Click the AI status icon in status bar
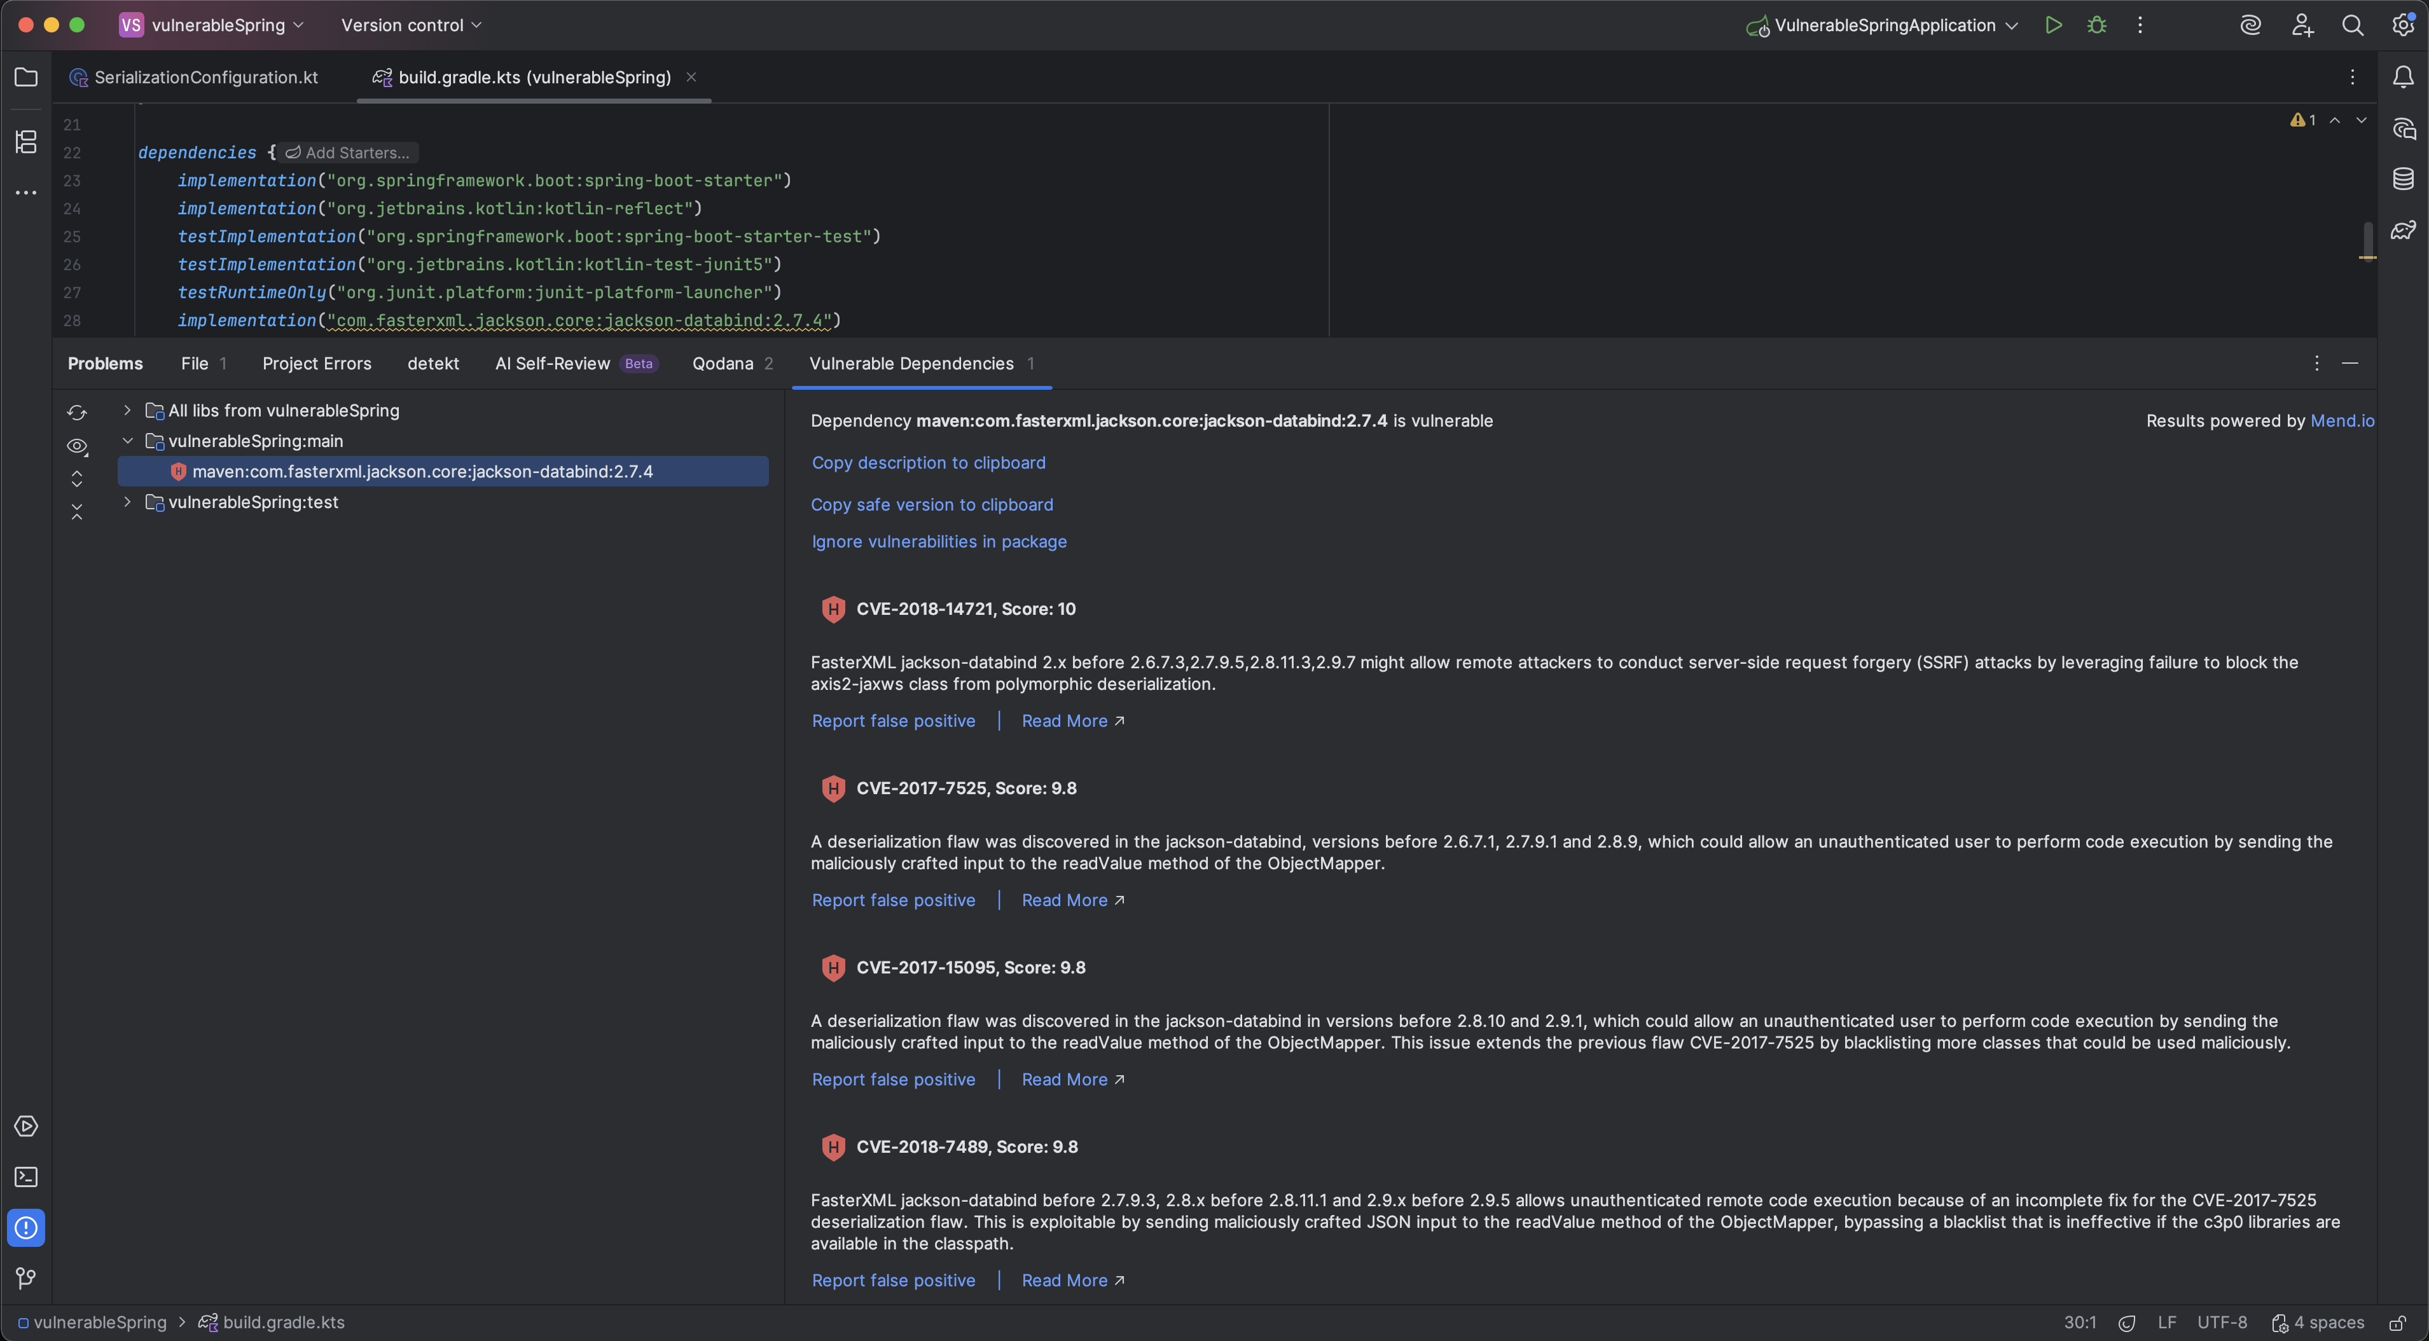 point(2128,1323)
